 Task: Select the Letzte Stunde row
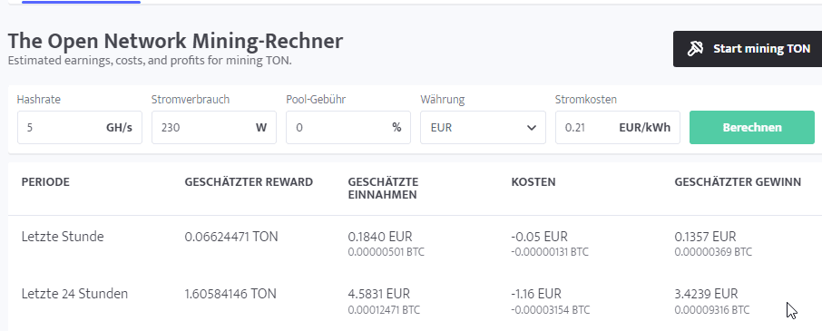(416, 244)
